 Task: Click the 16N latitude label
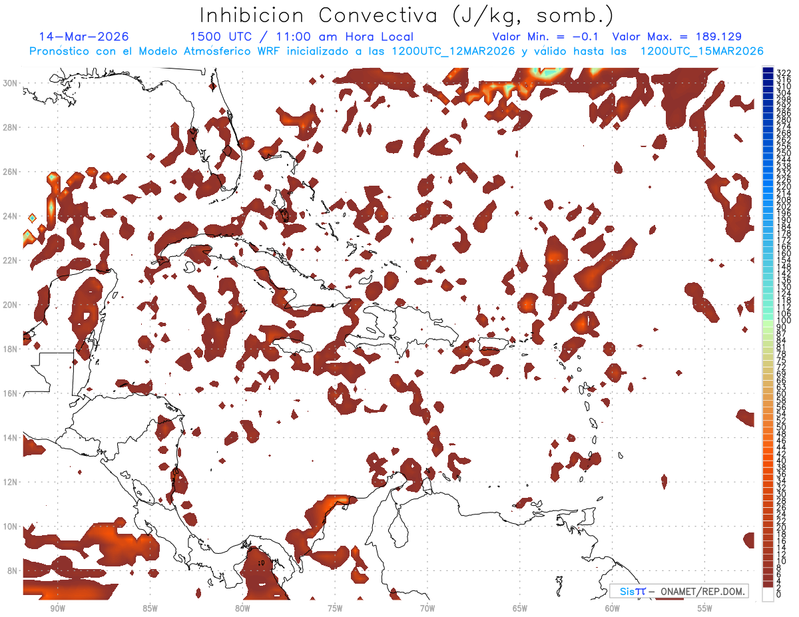[11, 393]
